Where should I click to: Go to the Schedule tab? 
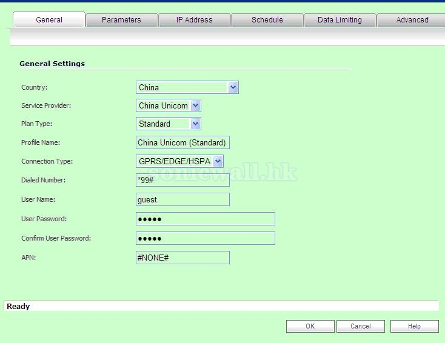tap(267, 20)
